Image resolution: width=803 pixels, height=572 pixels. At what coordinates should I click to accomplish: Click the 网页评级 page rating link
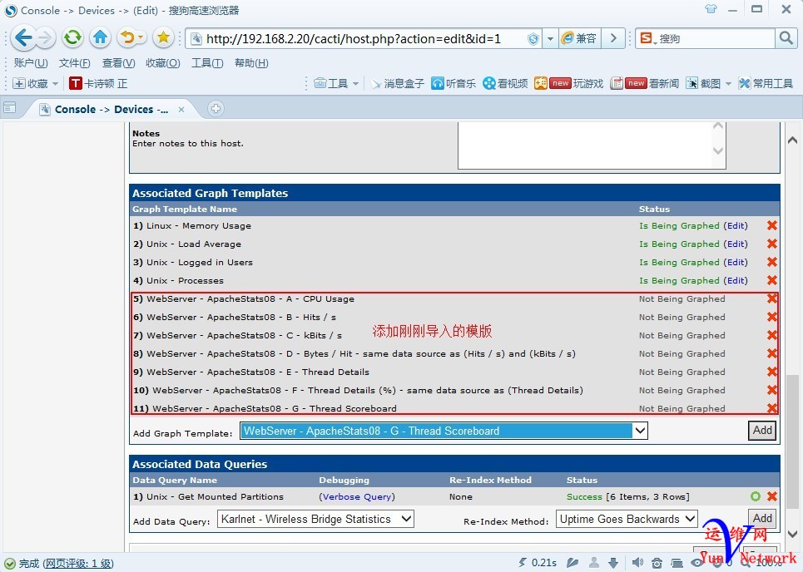point(78,564)
